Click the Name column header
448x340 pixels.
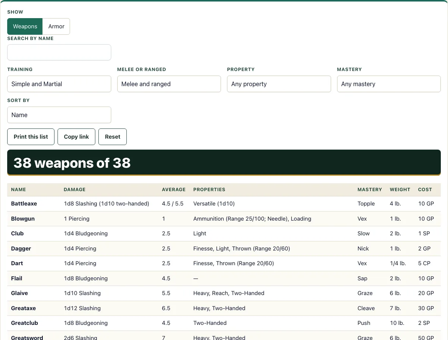click(19, 190)
